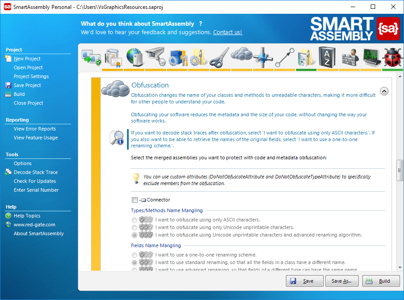
Task: Open the security camera feature usage icon
Action: click(155, 57)
